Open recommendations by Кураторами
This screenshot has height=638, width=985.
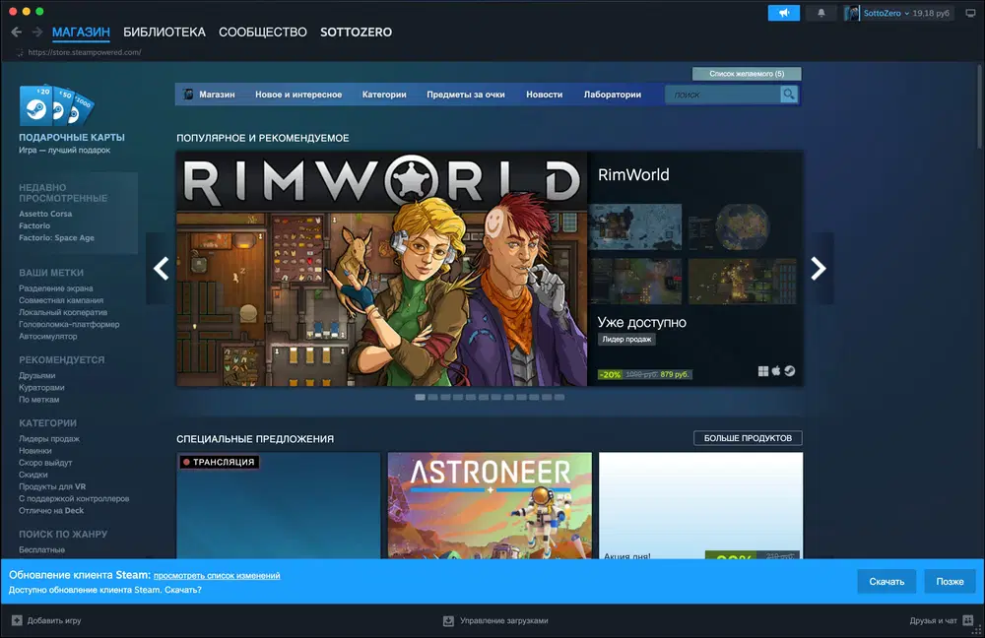tap(41, 388)
